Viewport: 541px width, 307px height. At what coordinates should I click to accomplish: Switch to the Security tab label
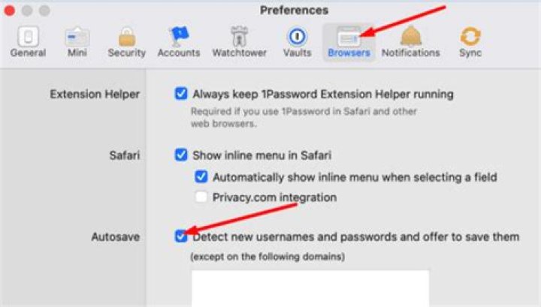(x=127, y=53)
